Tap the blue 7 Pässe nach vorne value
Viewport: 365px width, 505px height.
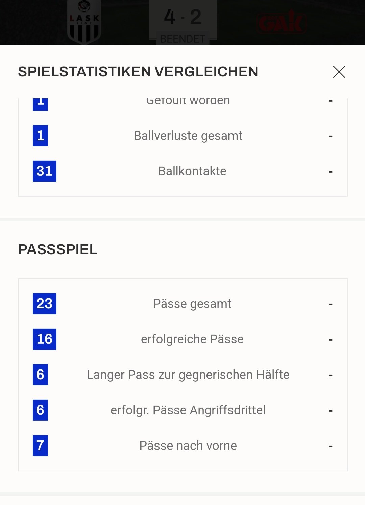click(40, 446)
